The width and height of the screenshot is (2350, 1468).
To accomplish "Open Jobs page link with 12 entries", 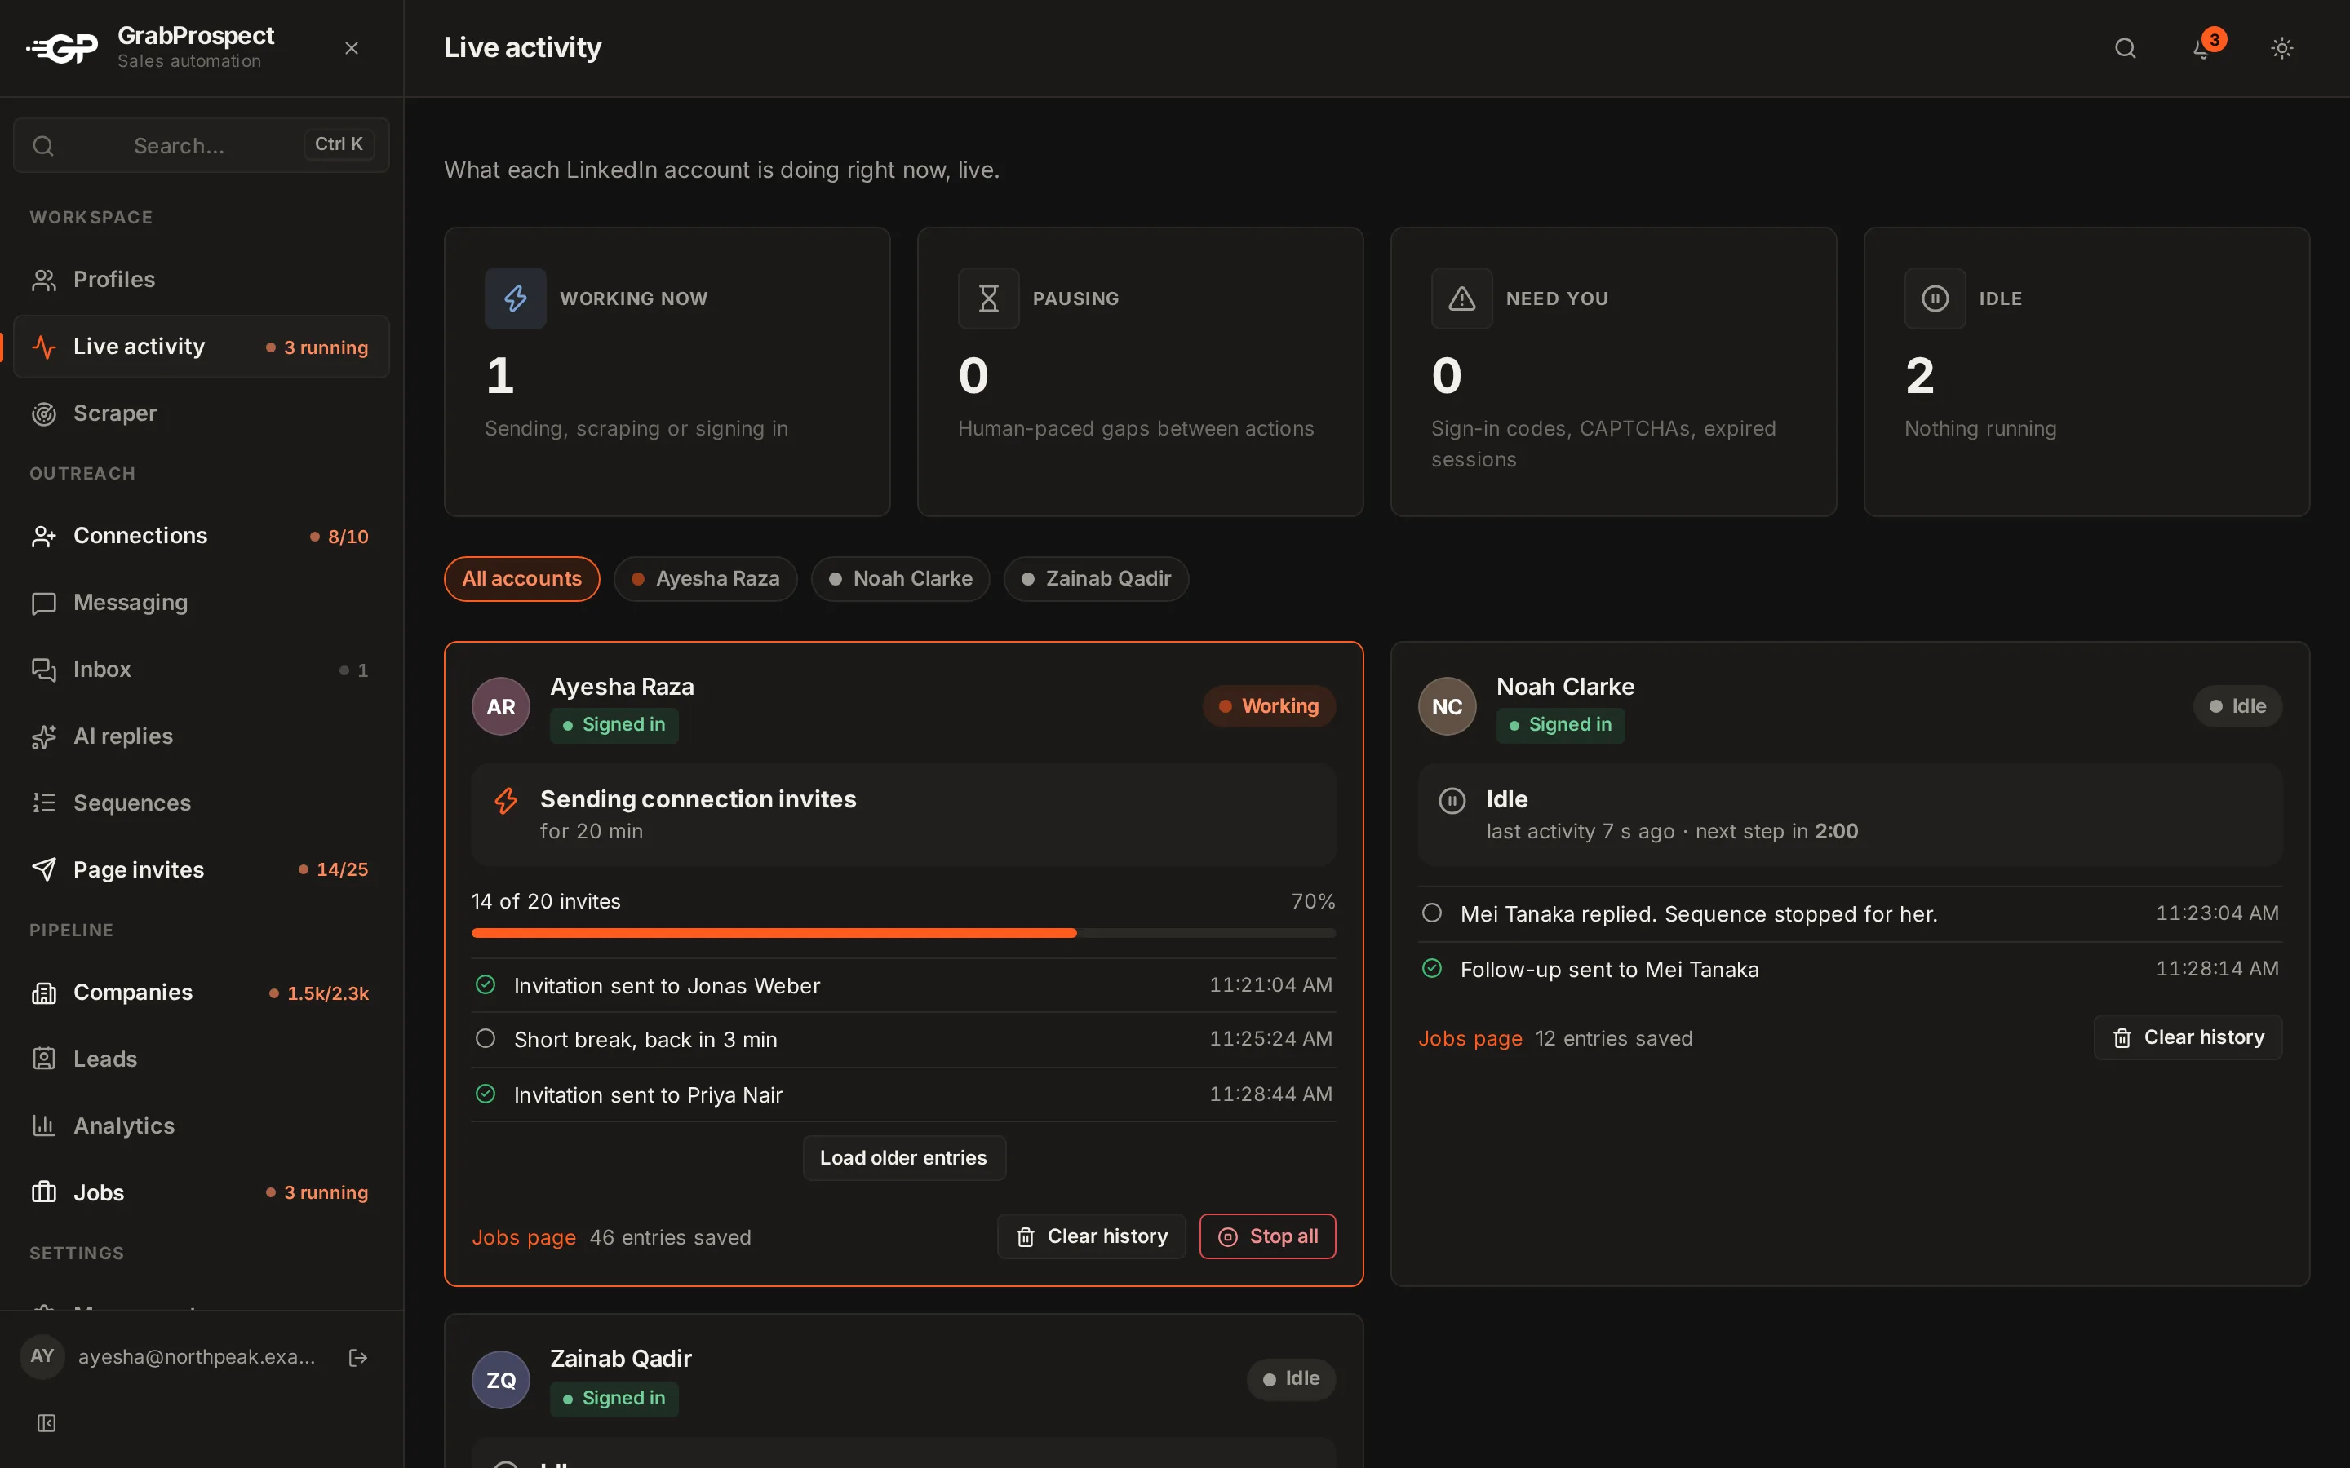I will (x=1470, y=1039).
